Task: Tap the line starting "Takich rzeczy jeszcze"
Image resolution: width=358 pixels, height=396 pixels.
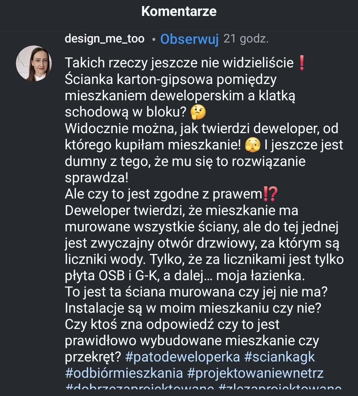Action: 179,63
